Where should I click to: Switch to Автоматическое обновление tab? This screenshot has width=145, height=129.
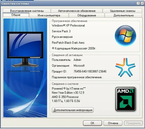pos(77,11)
